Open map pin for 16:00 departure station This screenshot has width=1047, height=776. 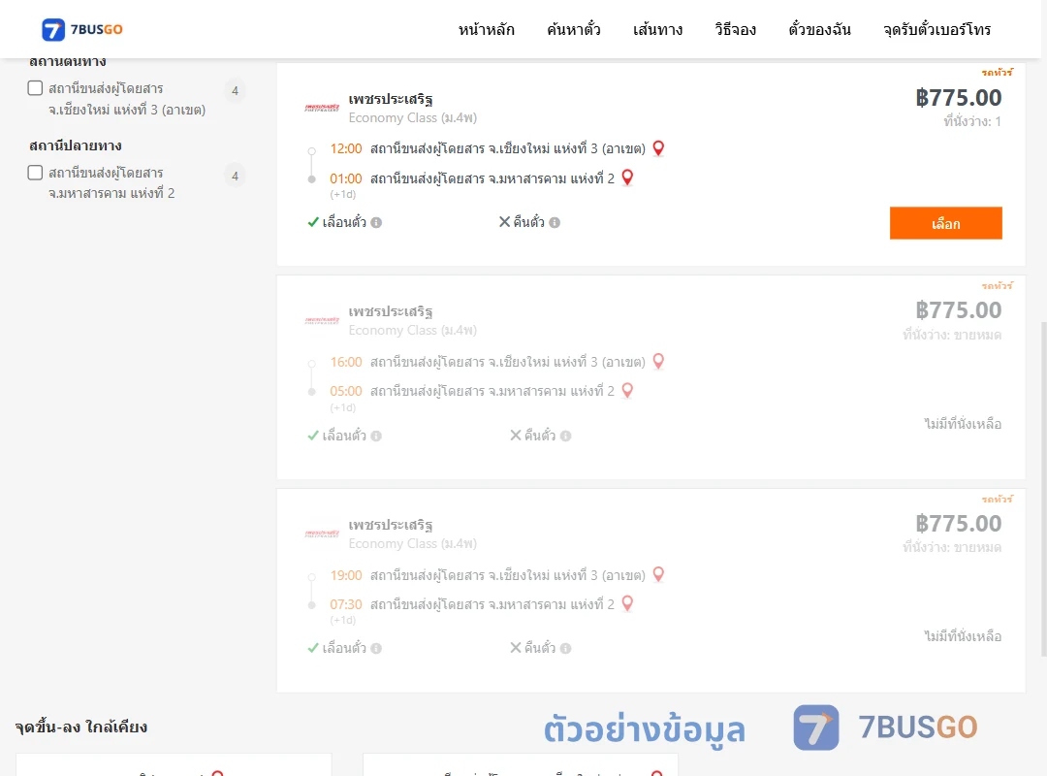click(x=658, y=362)
